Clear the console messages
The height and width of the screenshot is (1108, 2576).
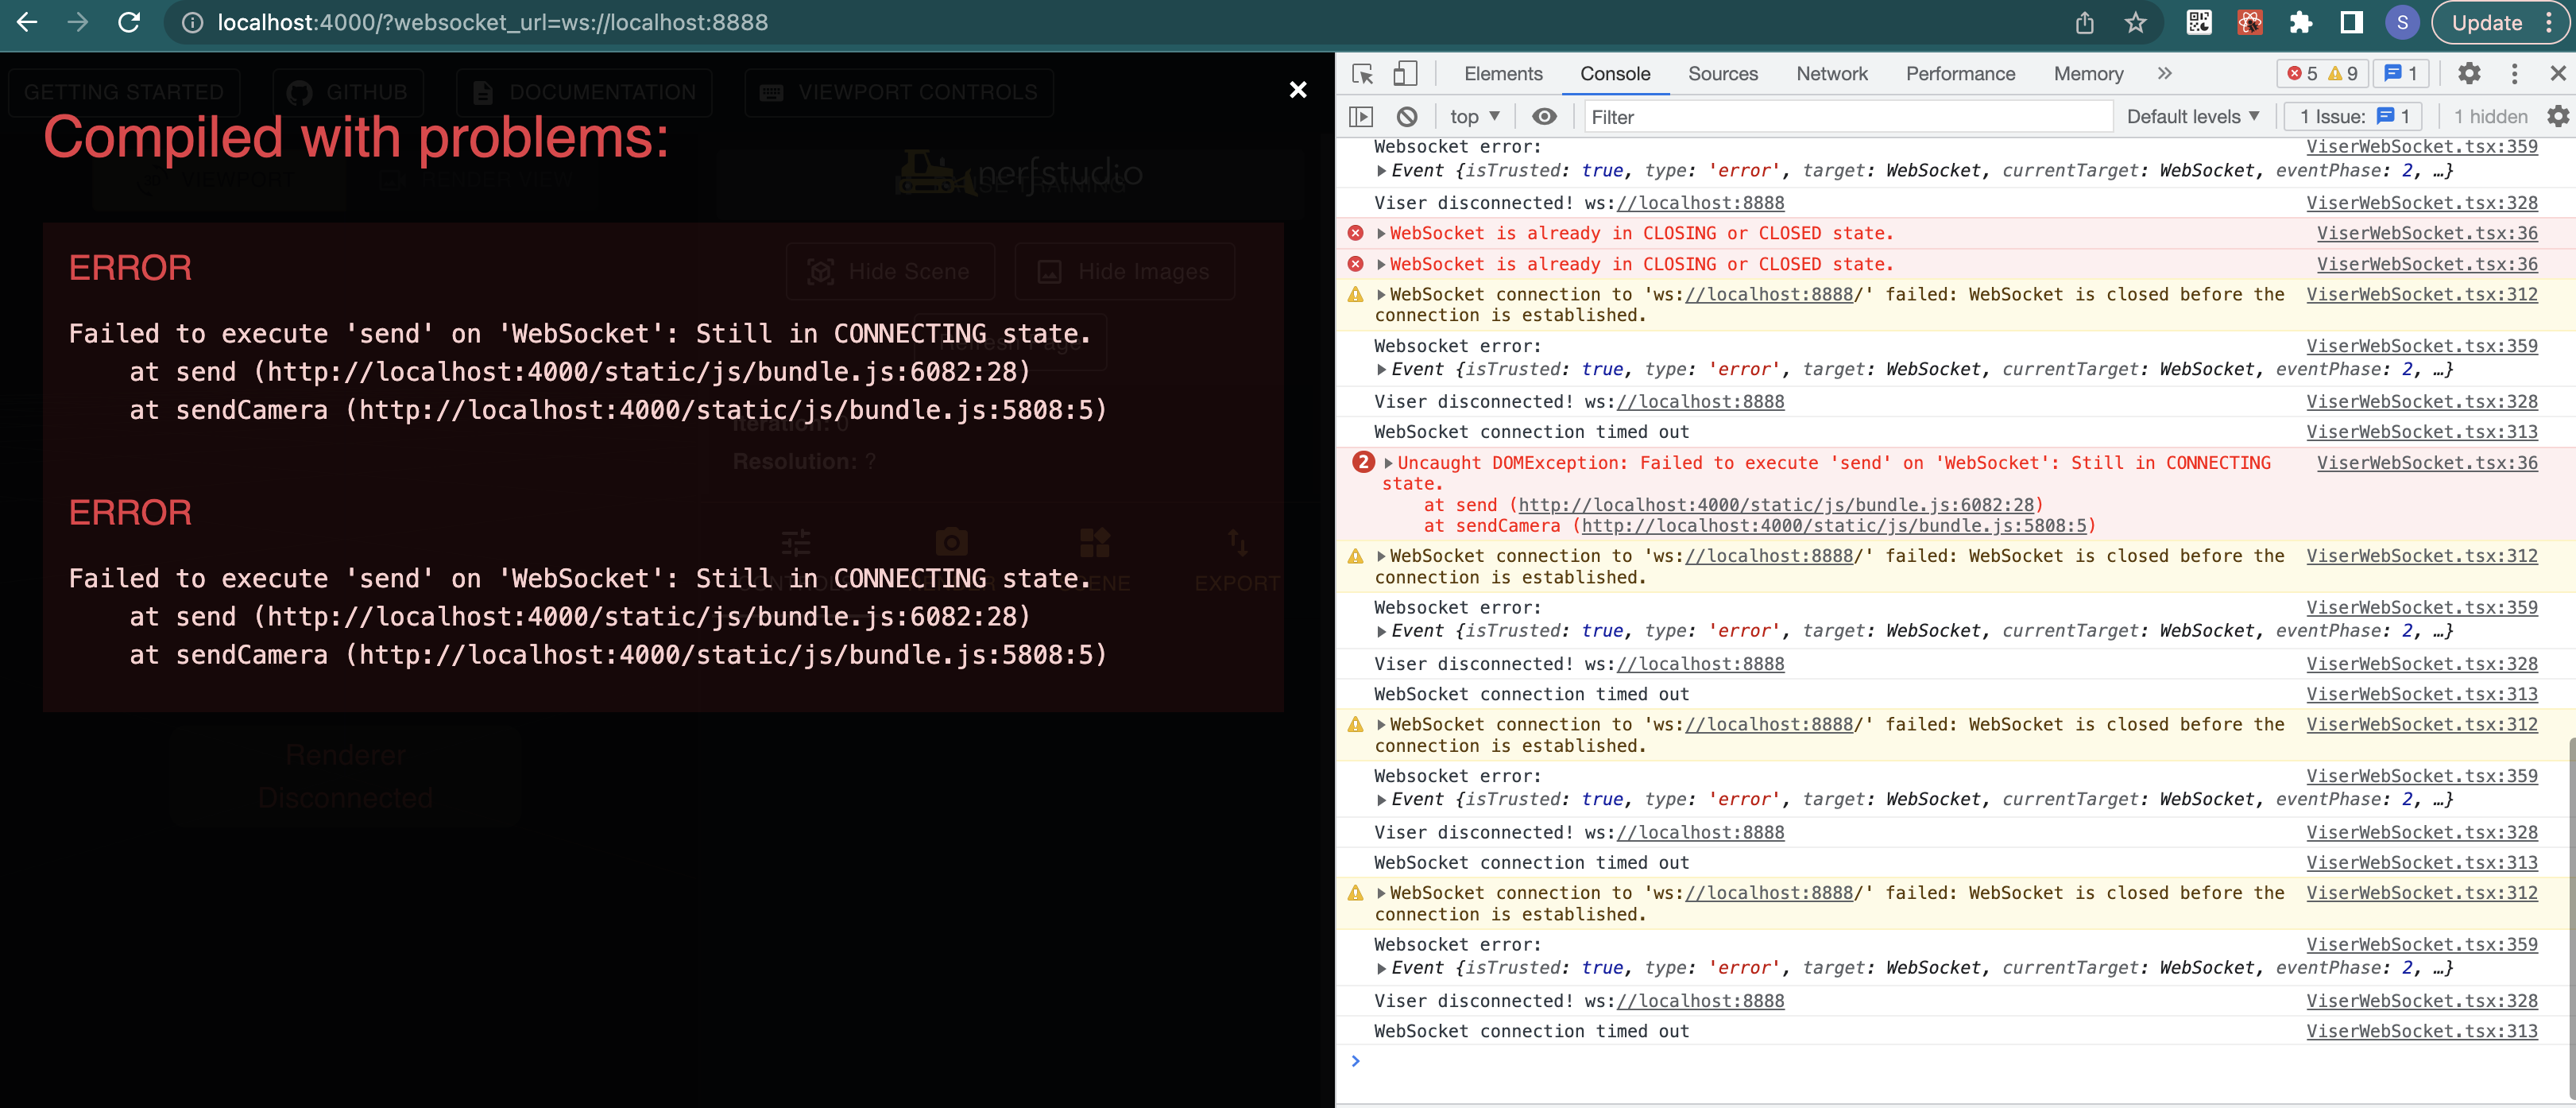1407,116
